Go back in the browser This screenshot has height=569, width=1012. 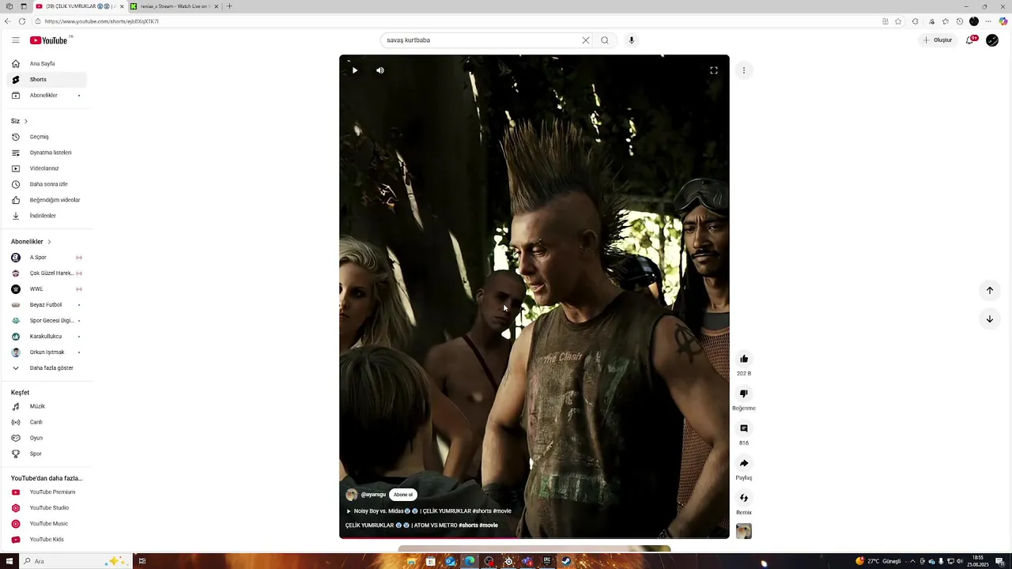tap(7, 21)
